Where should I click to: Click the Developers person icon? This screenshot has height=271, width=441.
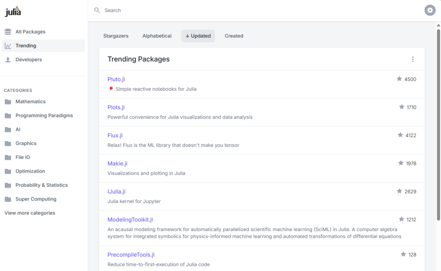click(x=8, y=59)
